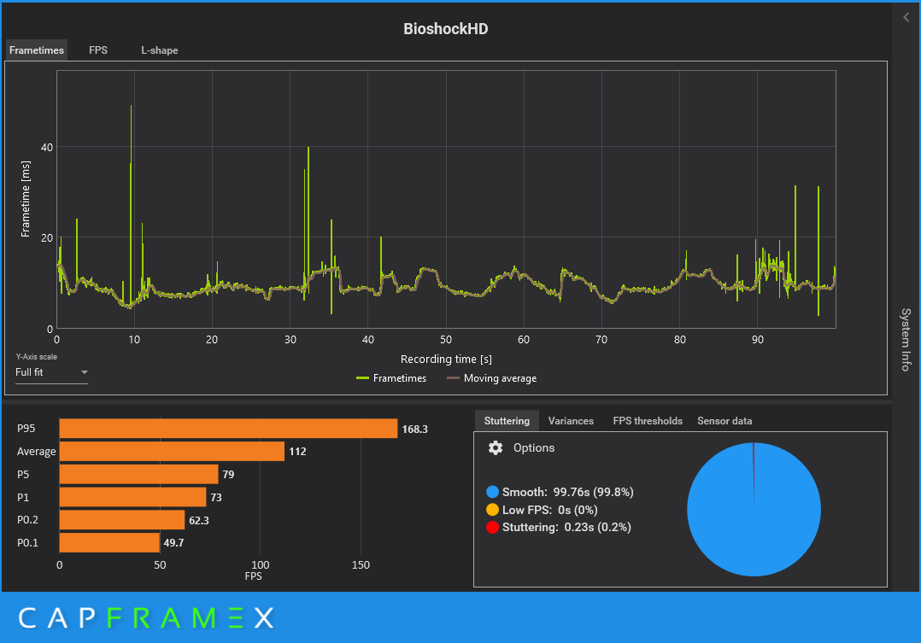921x643 pixels.
Task: Click the 168.3 value label
Action: pos(414,430)
